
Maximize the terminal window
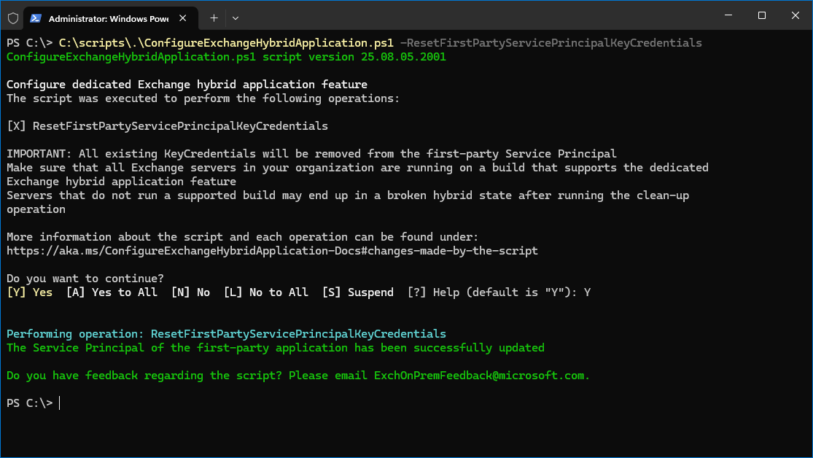(761, 15)
